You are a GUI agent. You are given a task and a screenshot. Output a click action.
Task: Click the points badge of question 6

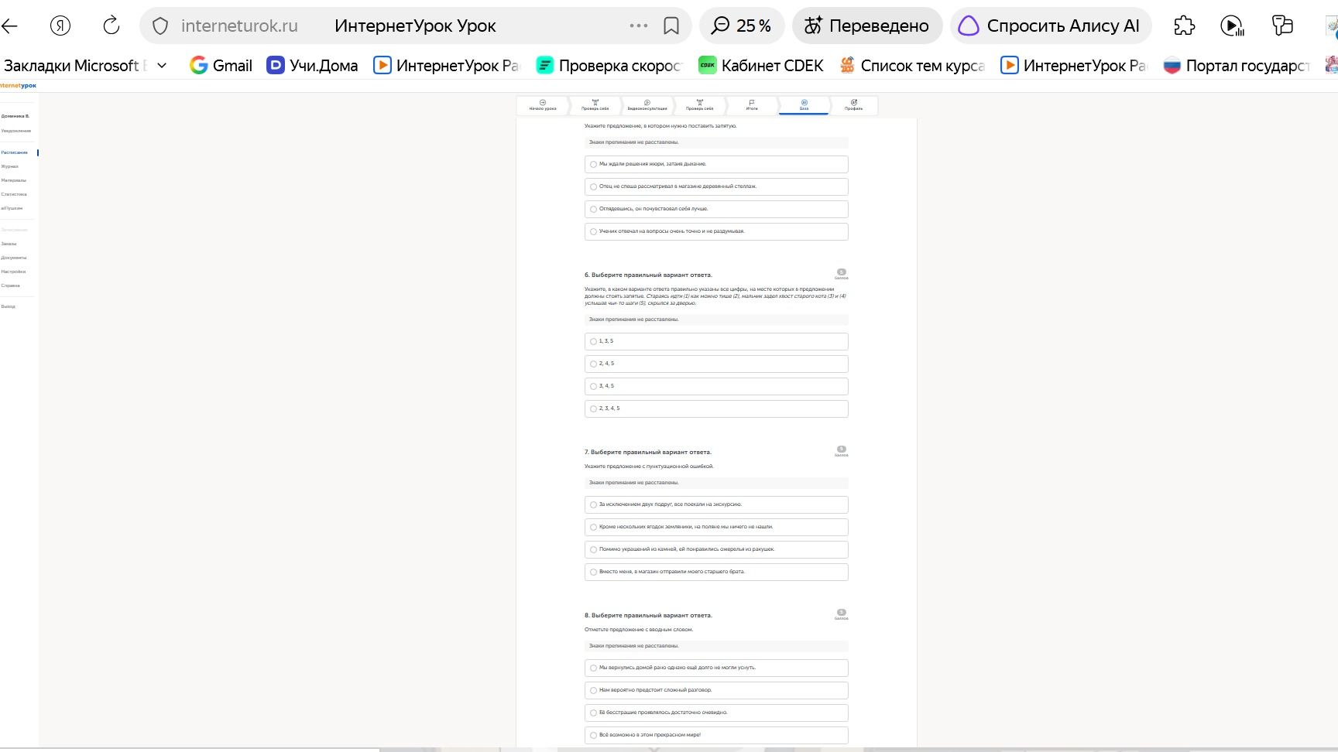tap(842, 274)
